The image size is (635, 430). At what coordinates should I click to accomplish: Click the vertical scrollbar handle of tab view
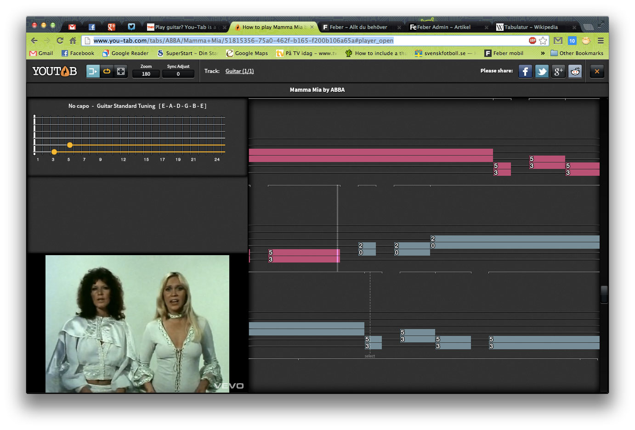pos(604,294)
